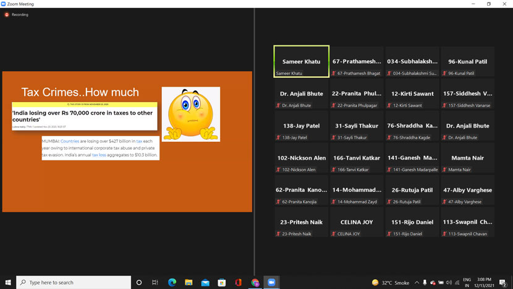
Task: Select 47-Alby Varghese participant tile
Action: [x=467, y=190]
